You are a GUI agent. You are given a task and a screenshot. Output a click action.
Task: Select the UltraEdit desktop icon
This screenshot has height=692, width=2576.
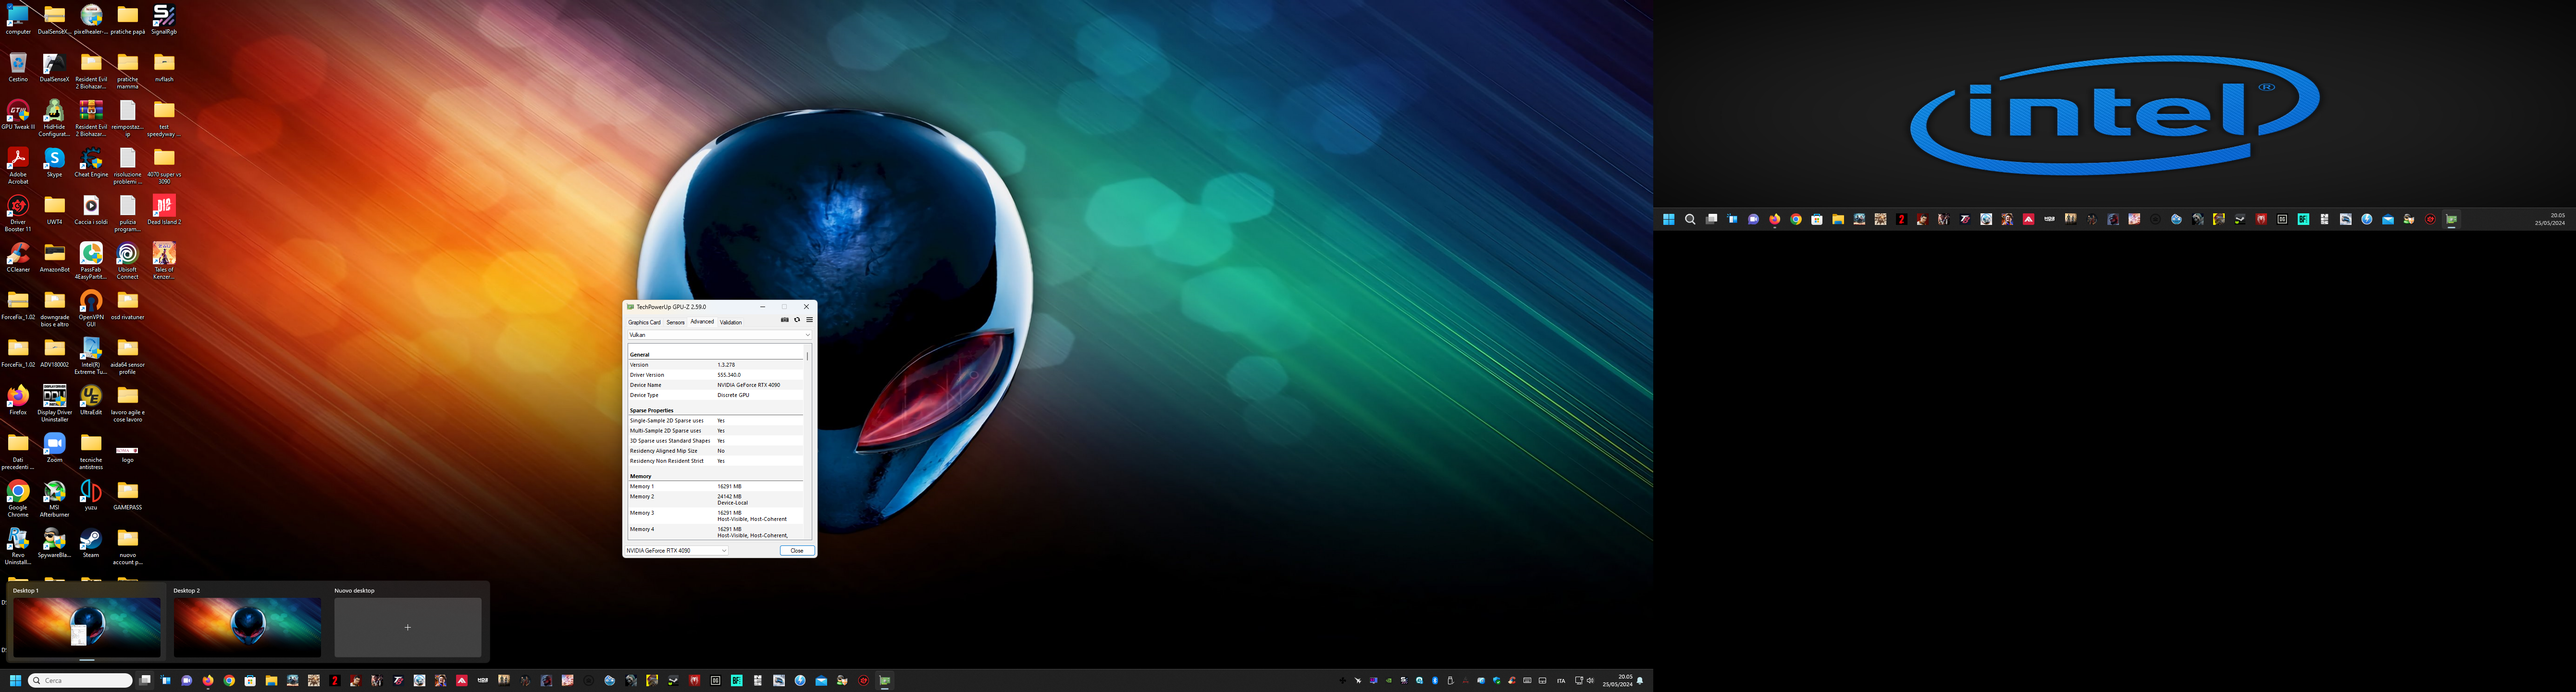tap(91, 401)
